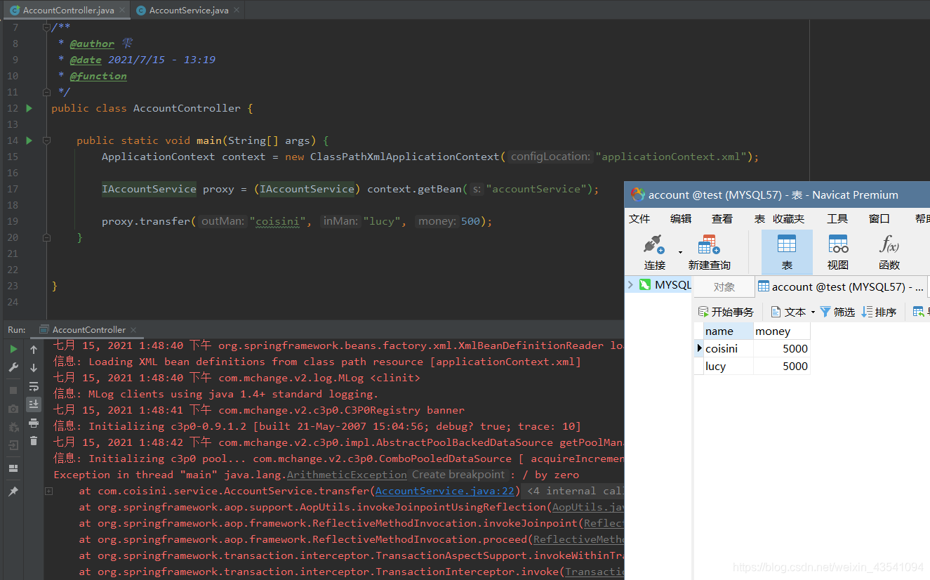The image size is (930, 580).
Task: Select the coisini name cell
Action: (x=729, y=348)
